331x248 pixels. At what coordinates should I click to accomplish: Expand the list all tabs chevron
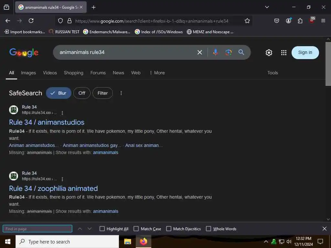click(x=267, y=7)
